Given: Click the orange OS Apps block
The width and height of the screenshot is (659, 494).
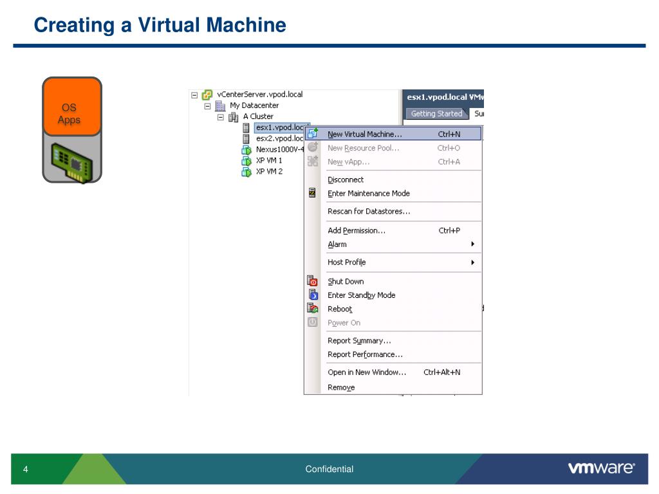Looking at the screenshot, I should coord(72,107).
